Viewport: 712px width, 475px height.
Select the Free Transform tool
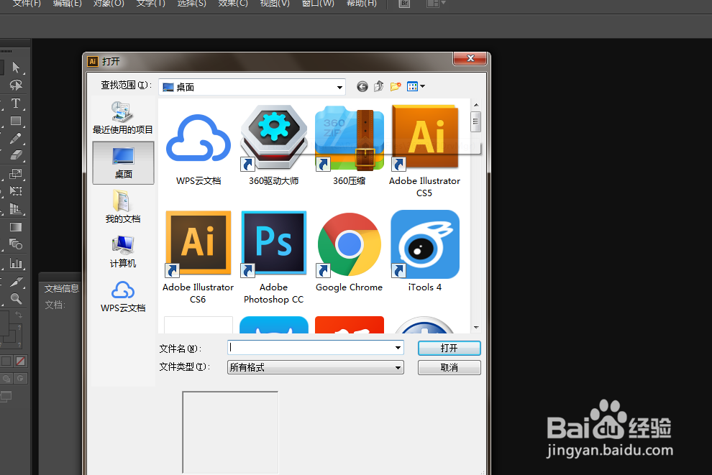[16, 191]
